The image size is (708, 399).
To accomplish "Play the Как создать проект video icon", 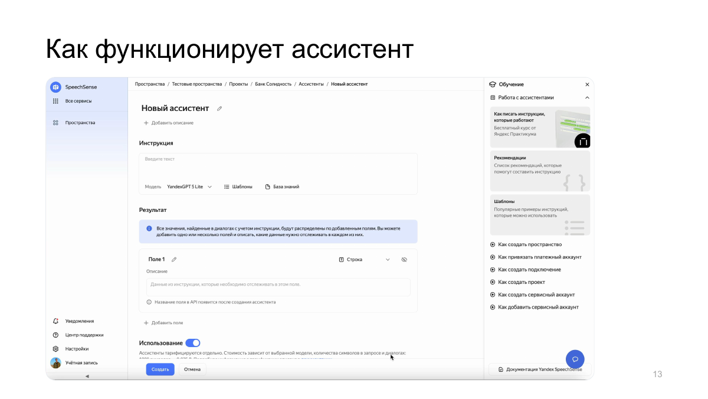I will (x=493, y=282).
